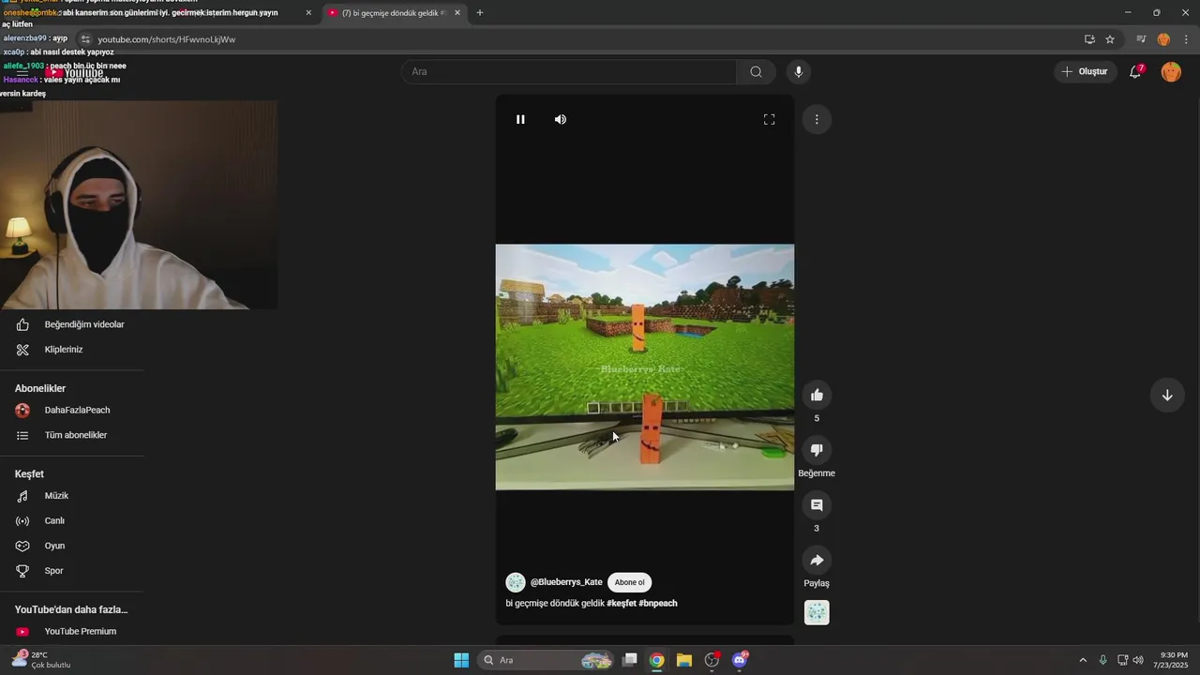1200x675 pixels.
Task: Subscribe with the Abone ol button
Action: click(630, 582)
